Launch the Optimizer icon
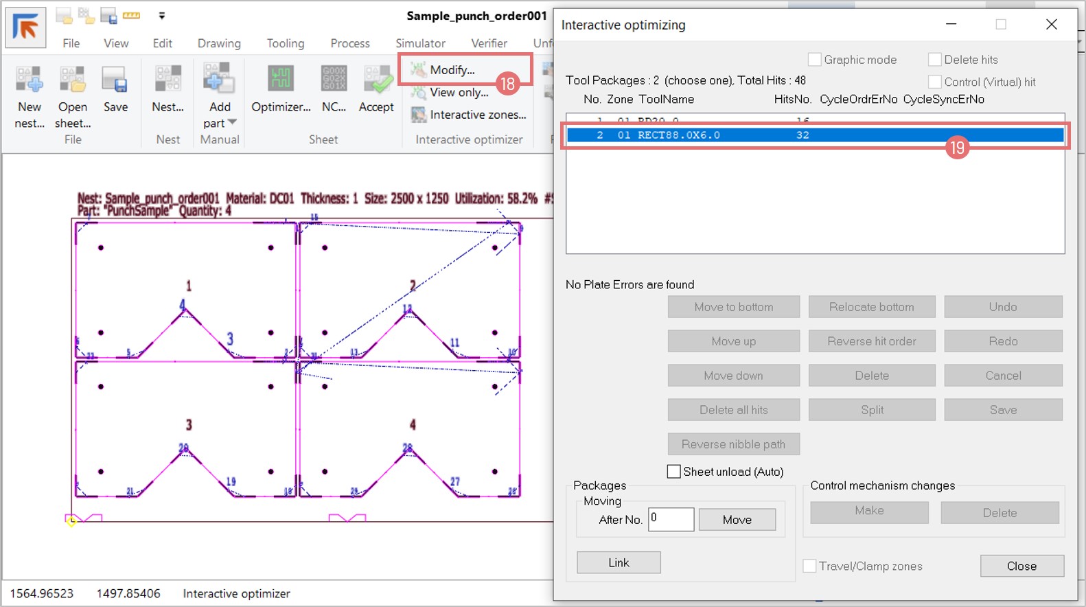 pyautogui.click(x=281, y=81)
